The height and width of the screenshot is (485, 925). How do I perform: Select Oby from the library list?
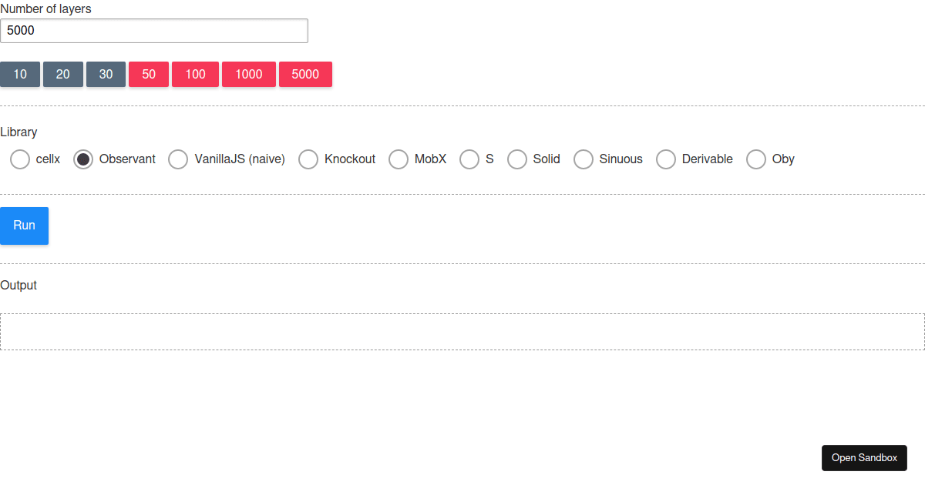(x=756, y=159)
